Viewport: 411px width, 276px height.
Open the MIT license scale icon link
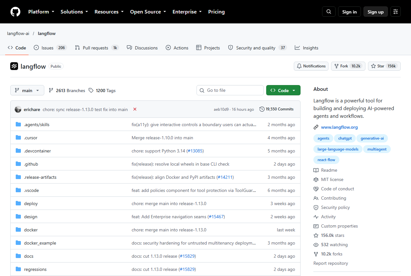[328, 179]
